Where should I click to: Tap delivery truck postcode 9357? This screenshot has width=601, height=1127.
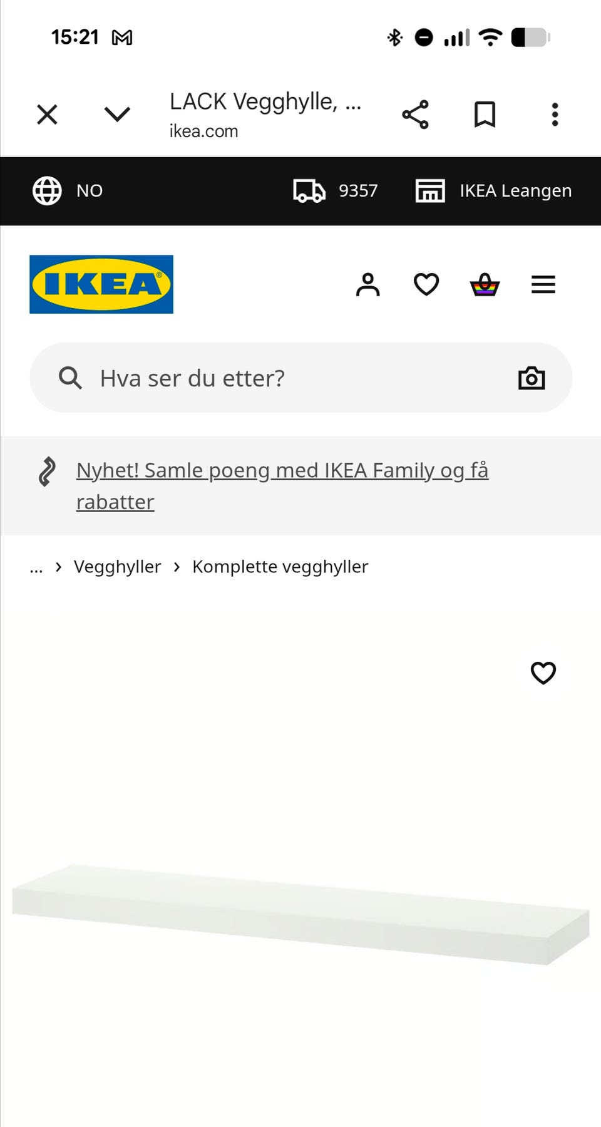(336, 190)
